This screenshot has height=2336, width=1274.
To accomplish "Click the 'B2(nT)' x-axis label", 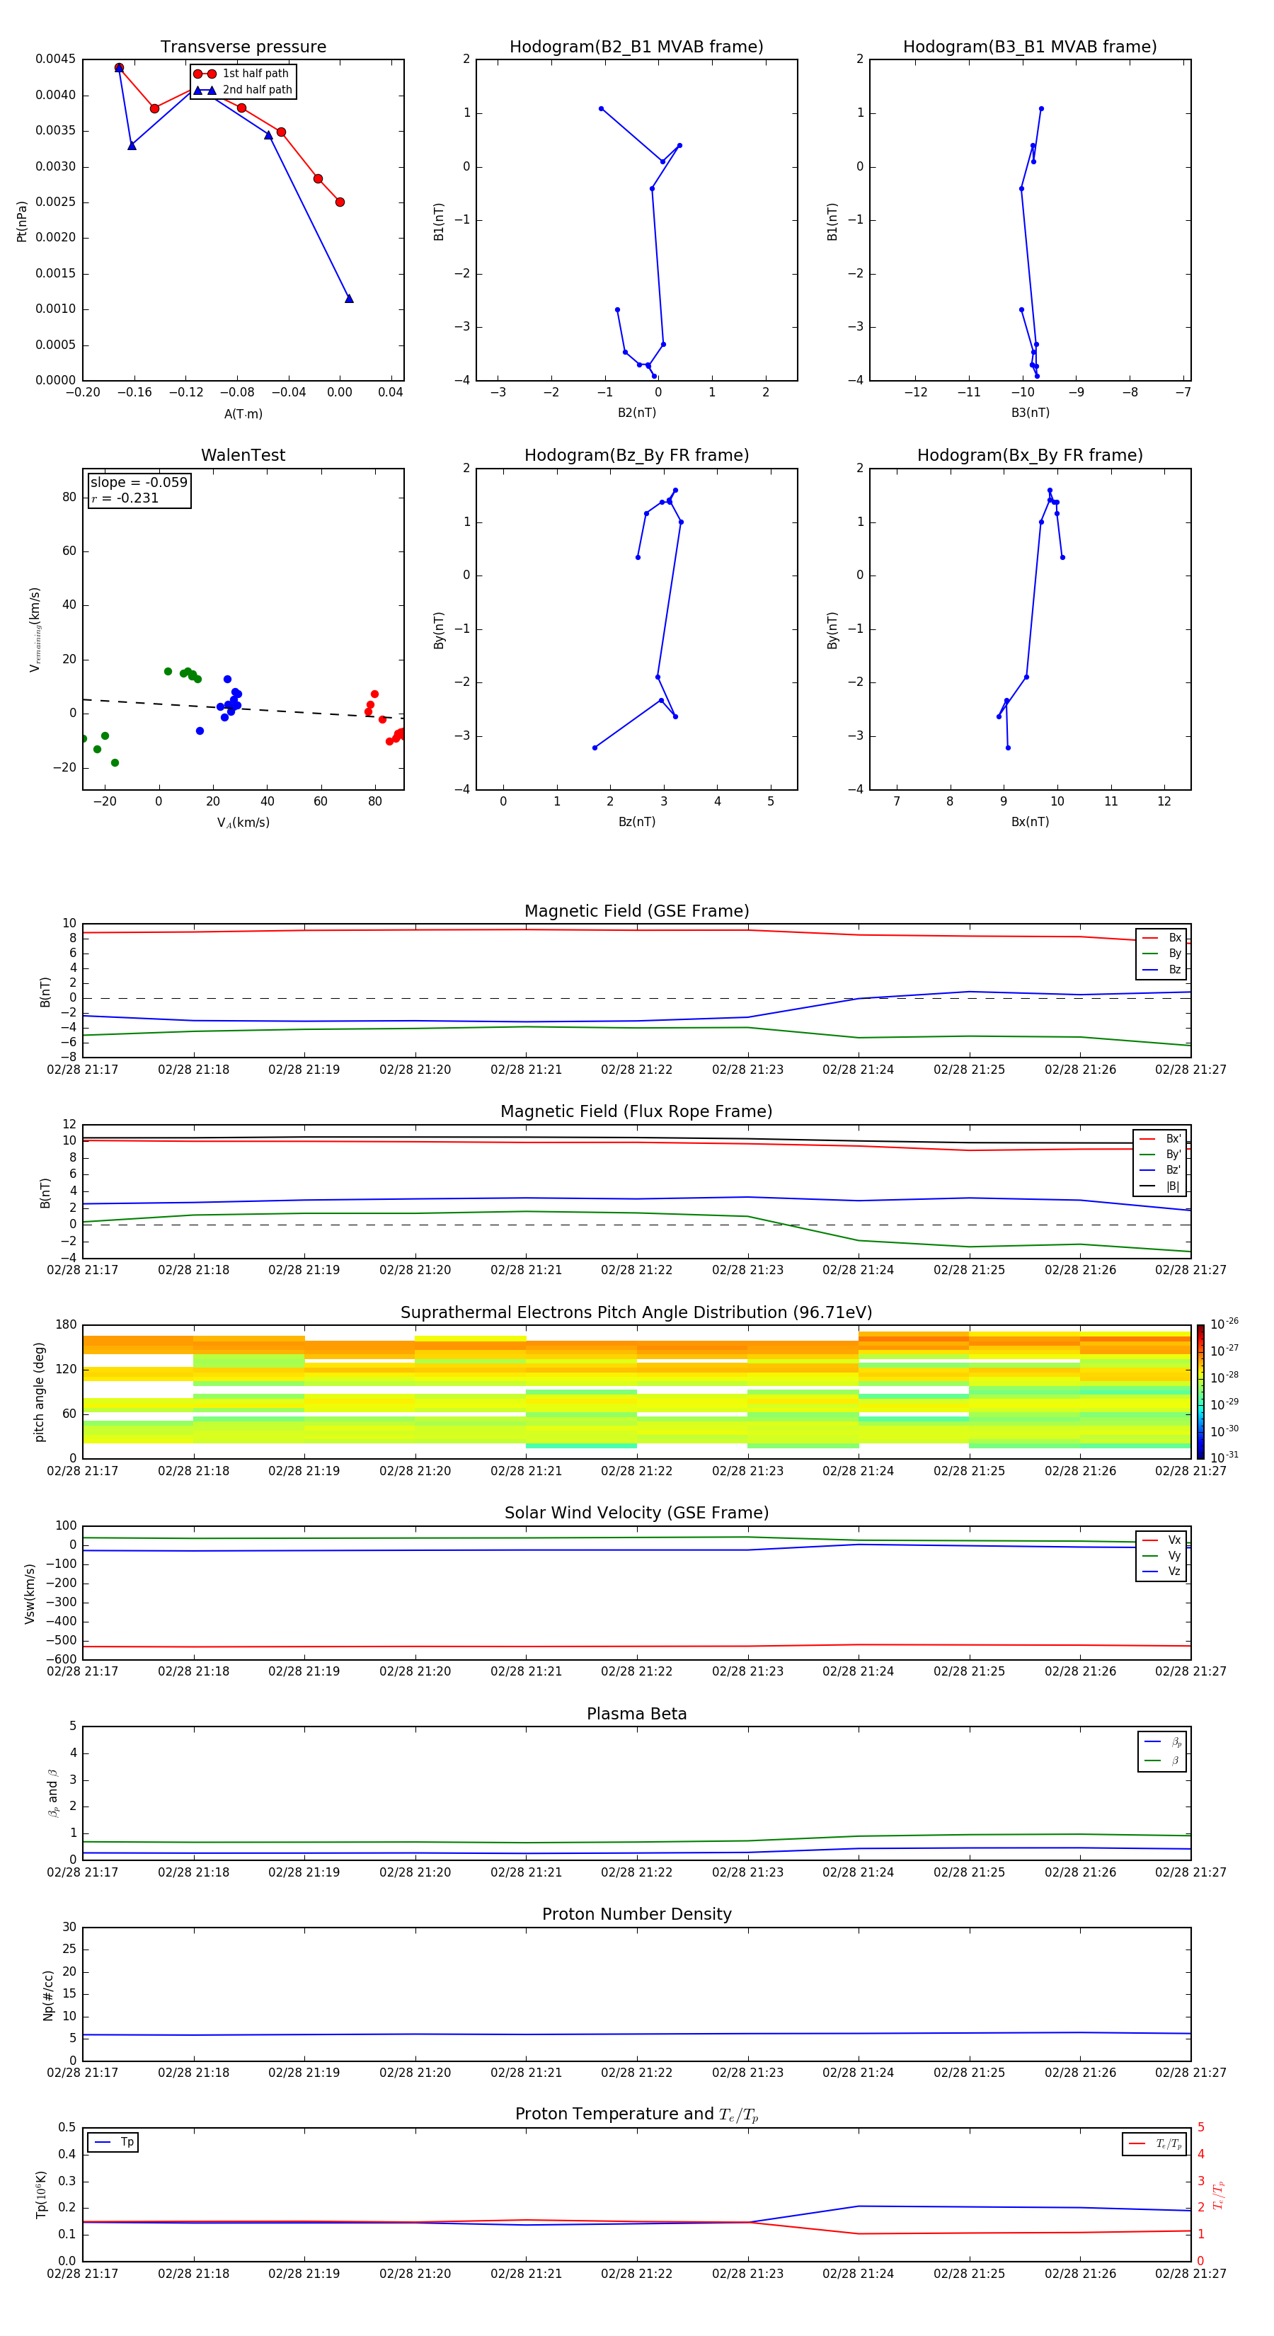I will [636, 413].
